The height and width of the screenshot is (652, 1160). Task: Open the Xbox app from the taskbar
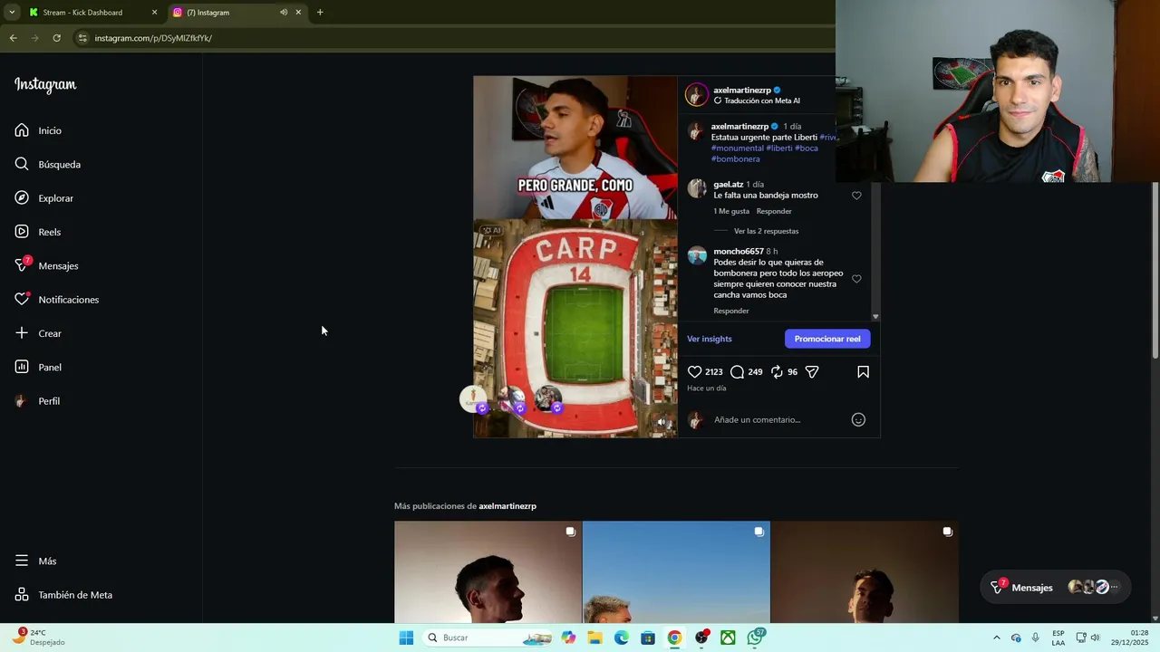point(728,638)
